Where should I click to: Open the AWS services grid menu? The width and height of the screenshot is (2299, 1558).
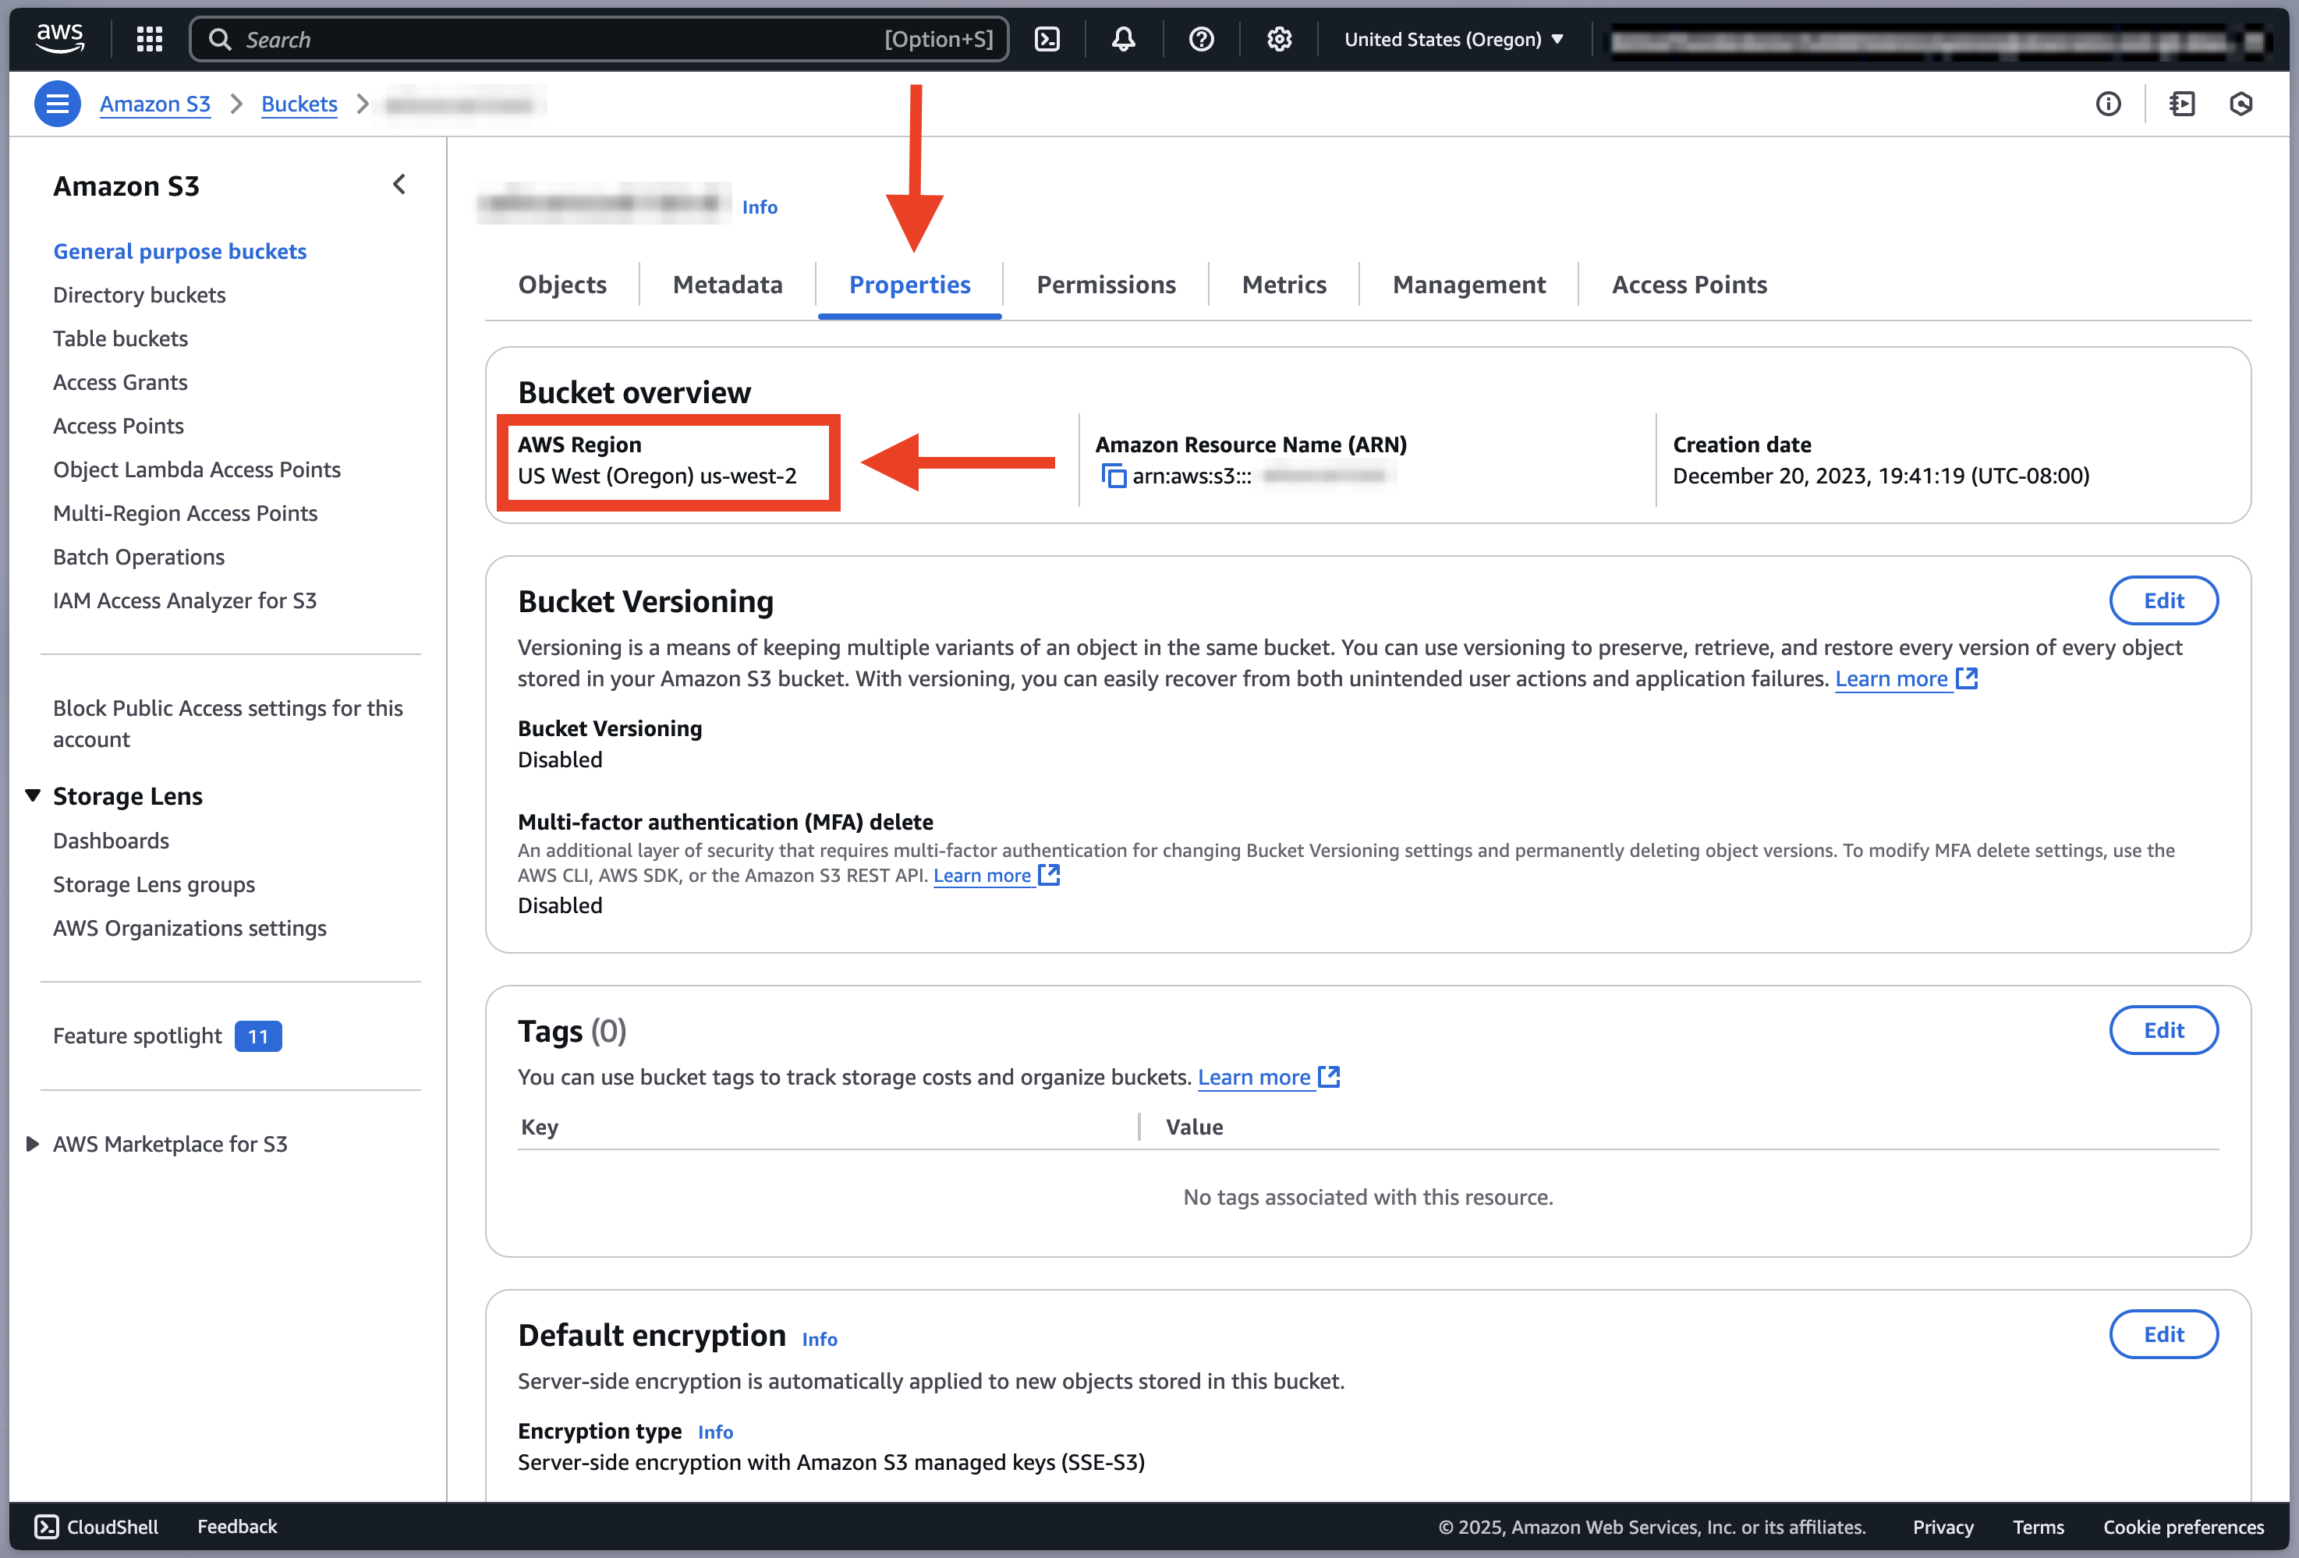click(150, 40)
